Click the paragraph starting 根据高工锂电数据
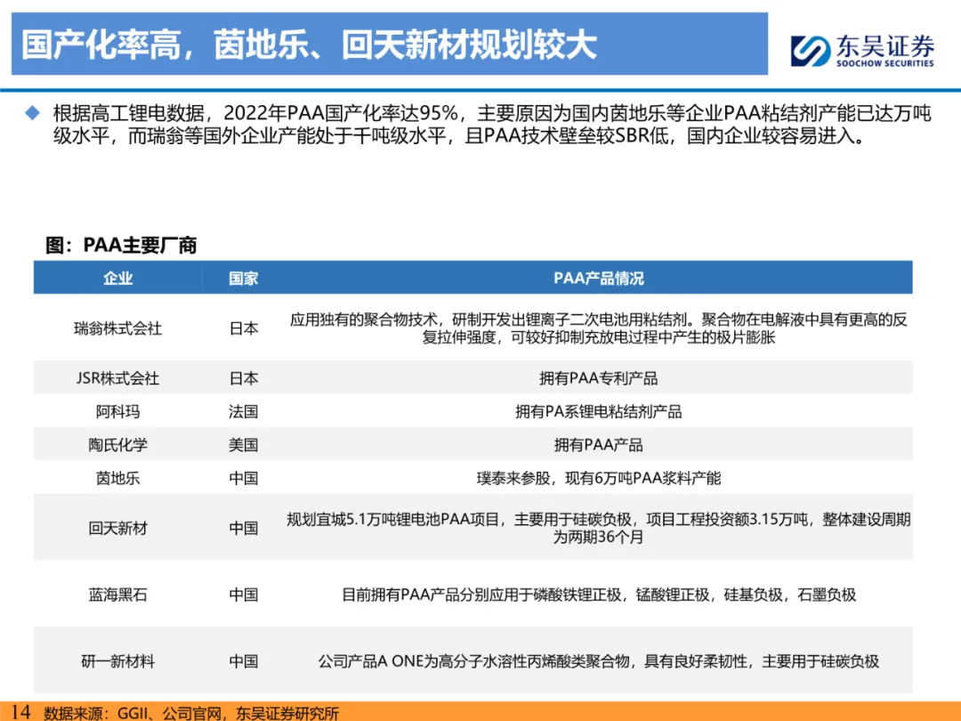The width and height of the screenshot is (961, 721). pos(491,124)
